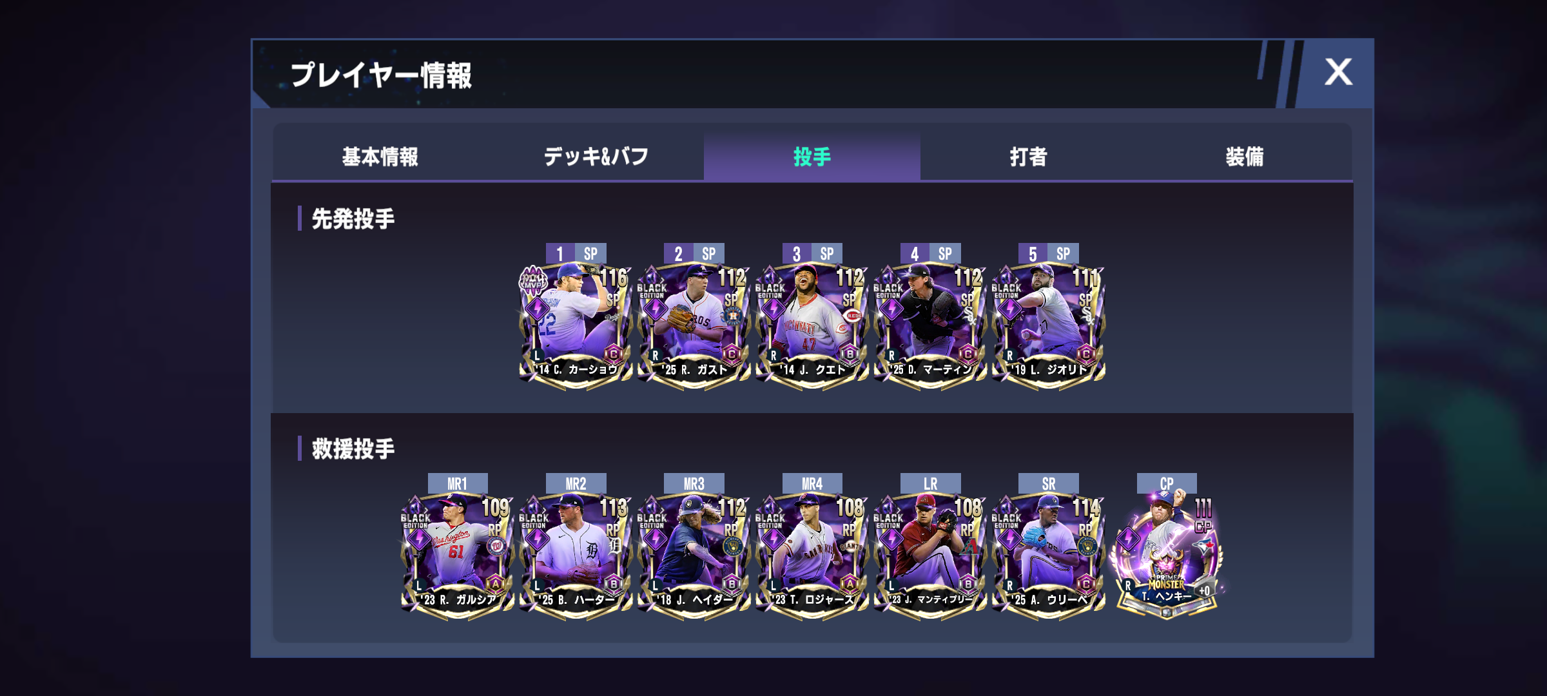Open the 装備 tab
1547x696 pixels.
click(1244, 157)
